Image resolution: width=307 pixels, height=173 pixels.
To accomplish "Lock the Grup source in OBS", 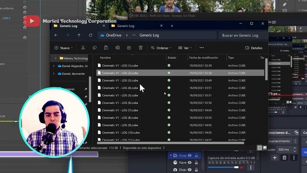I will [196, 155].
